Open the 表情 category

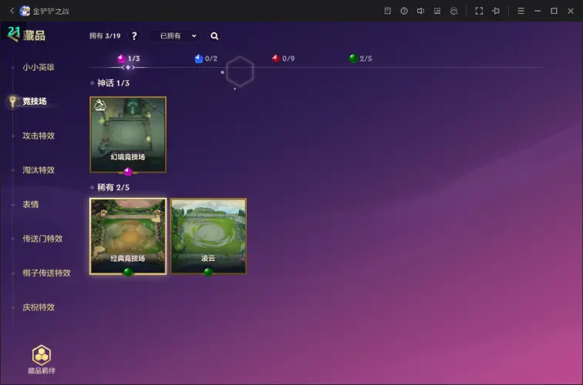31,205
